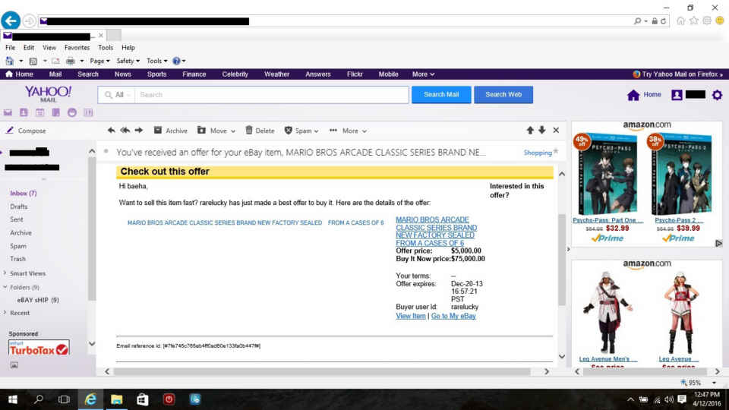
Task: Open the Windows Store taskbar icon
Action: pyautogui.click(x=142, y=399)
